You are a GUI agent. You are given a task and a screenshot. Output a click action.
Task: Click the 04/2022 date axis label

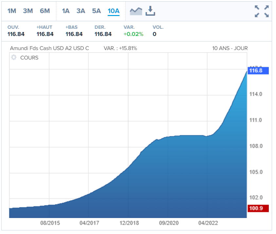tap(208, 223)
